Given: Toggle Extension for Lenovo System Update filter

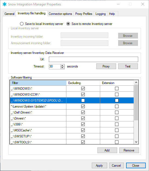Looking at the screenshot, I should point(117,106).
